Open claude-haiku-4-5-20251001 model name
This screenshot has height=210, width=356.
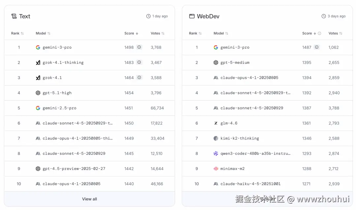[251, 184]
